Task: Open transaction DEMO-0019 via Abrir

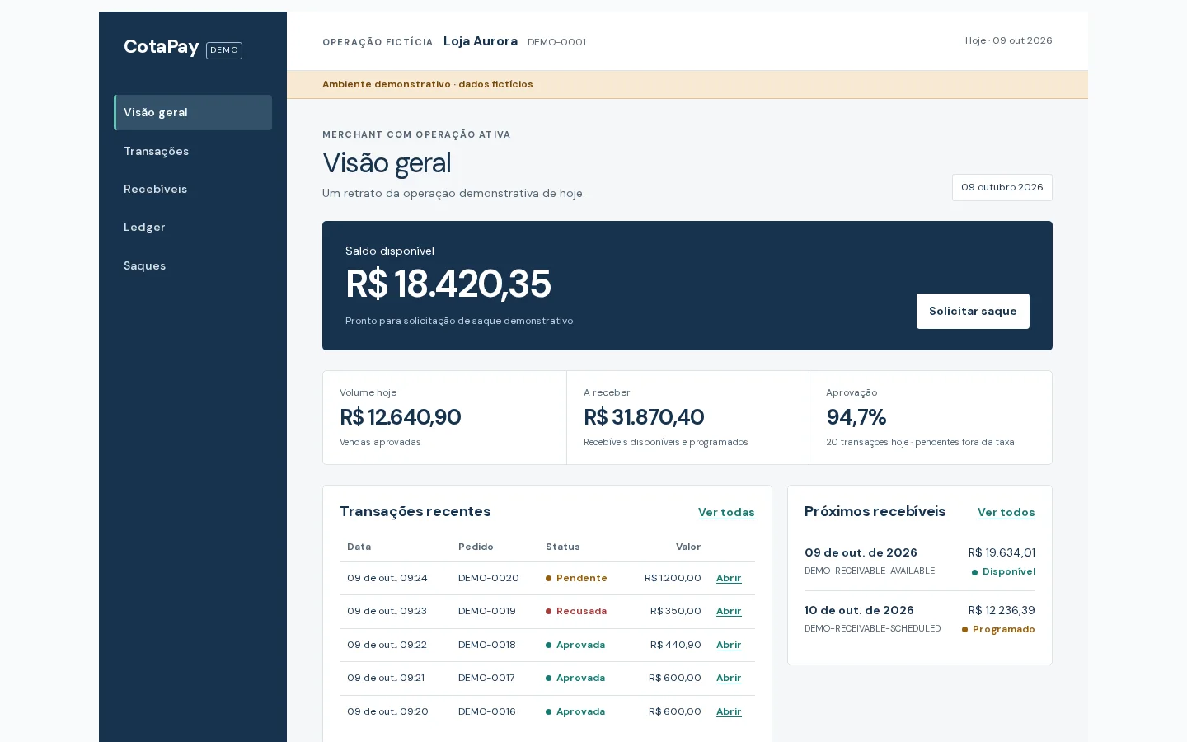Action: (729, 611)
